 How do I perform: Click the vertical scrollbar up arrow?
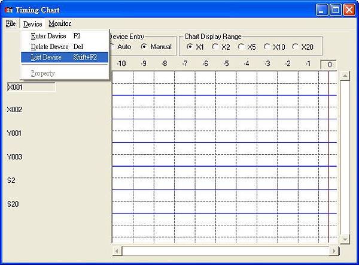coord(345,76)
